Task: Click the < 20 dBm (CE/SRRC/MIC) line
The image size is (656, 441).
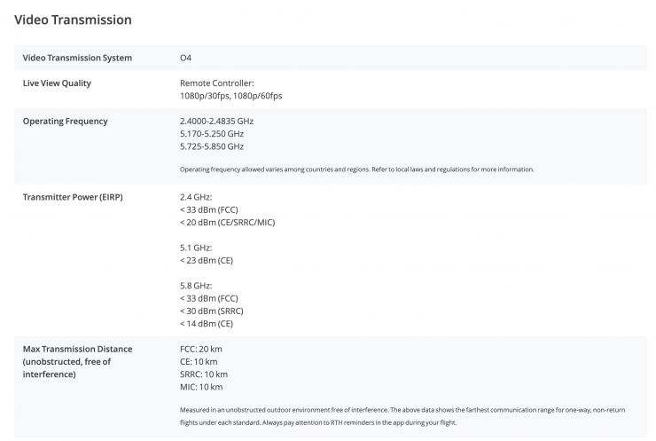Action: pos(227,222)
